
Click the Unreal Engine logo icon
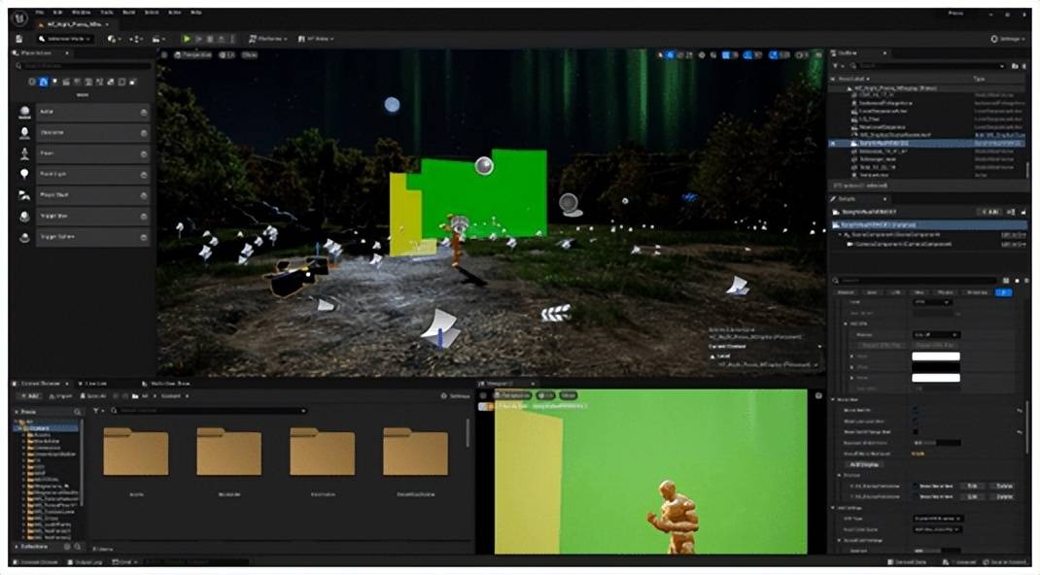point(22,18)
